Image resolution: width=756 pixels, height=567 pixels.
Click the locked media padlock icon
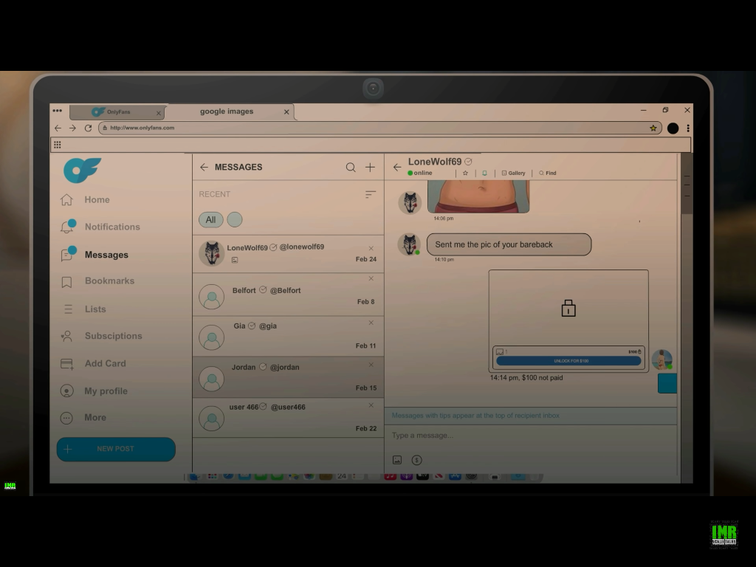tap(568, 308)
